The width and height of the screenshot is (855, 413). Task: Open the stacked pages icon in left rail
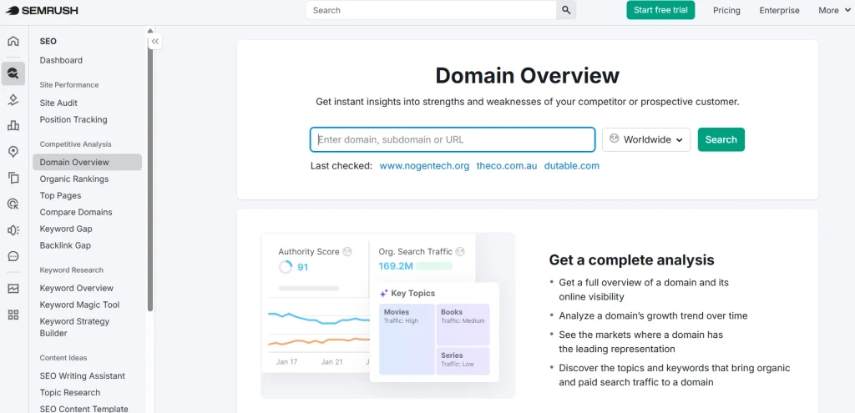pyautogui.click(x=13, y=178)
